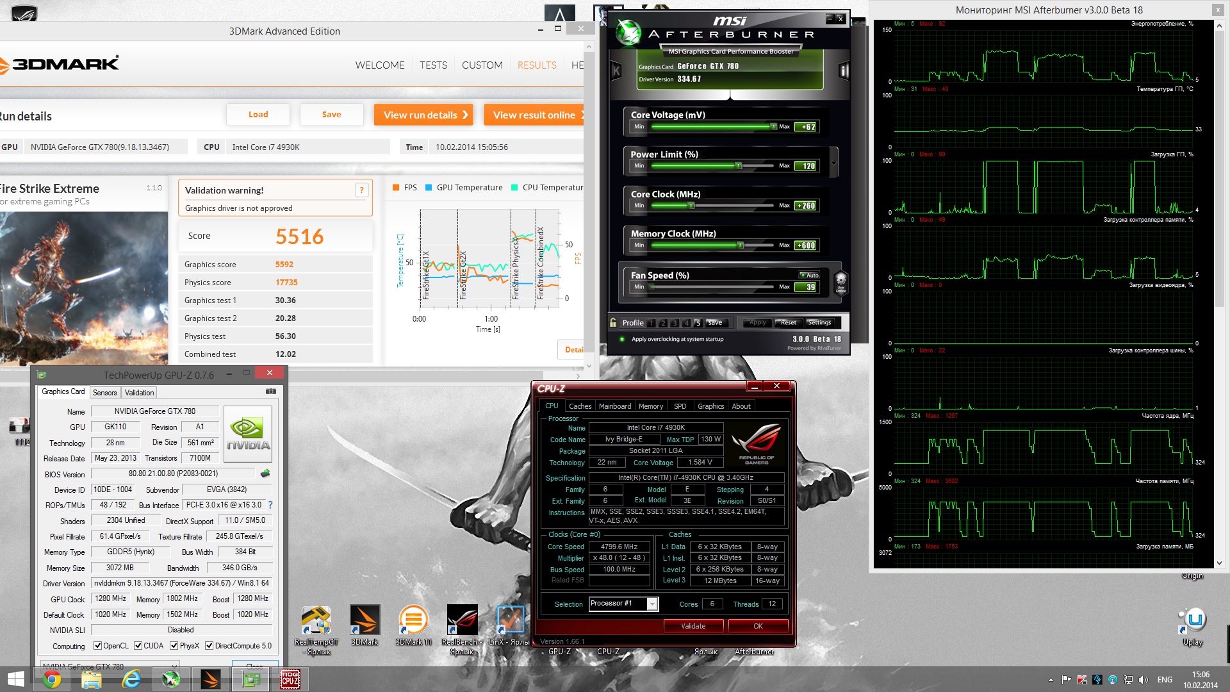Open the Afterburner info panel button
The width and height of the screenshot is (1230, 692).
coord(844,71)
